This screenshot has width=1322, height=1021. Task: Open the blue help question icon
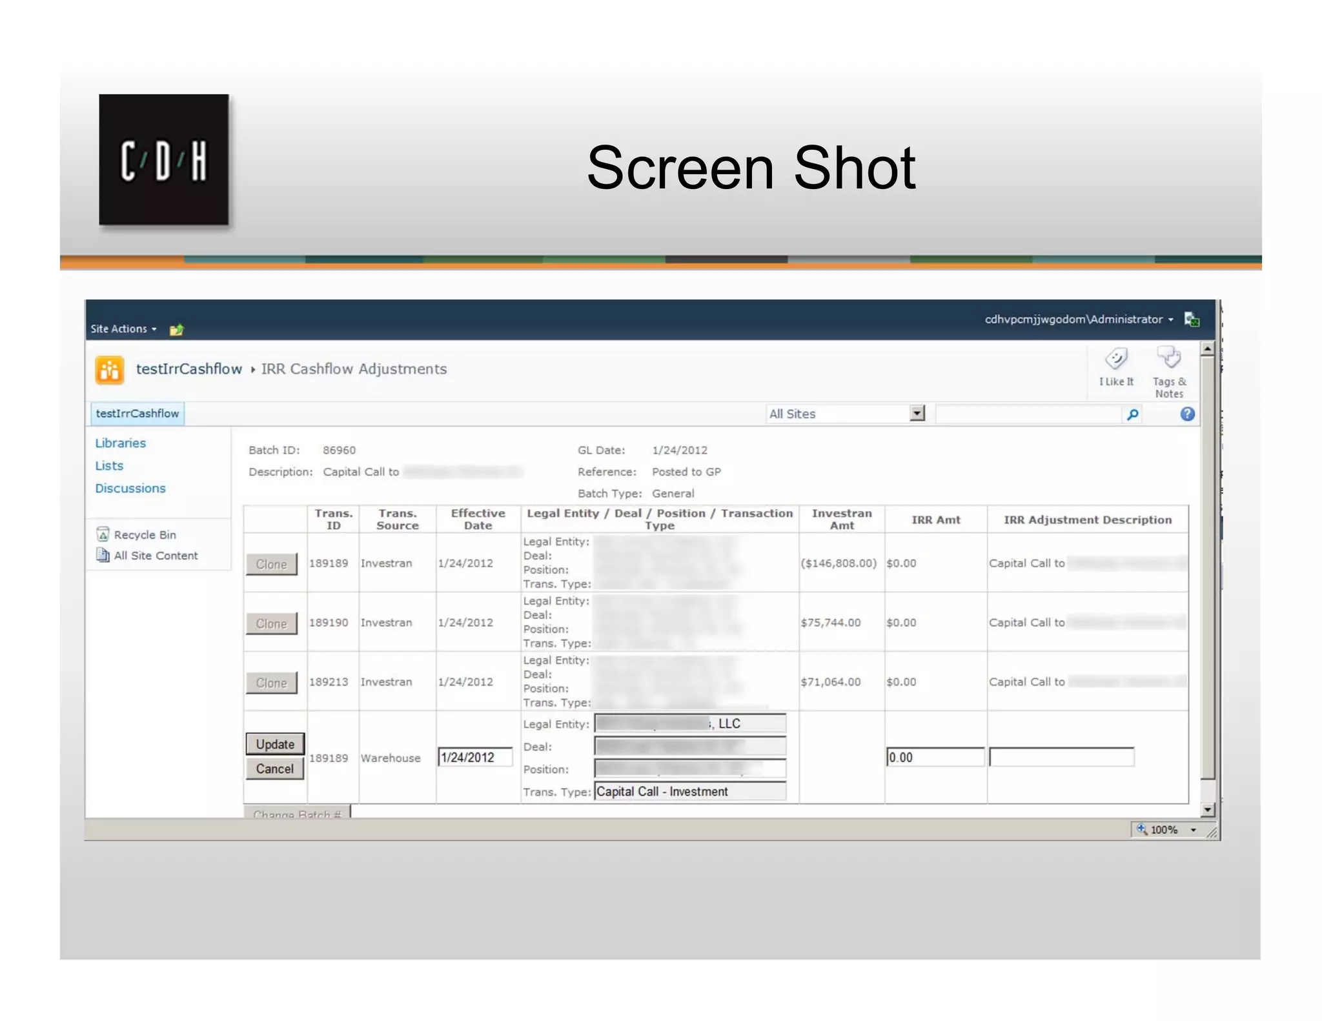1187,414
